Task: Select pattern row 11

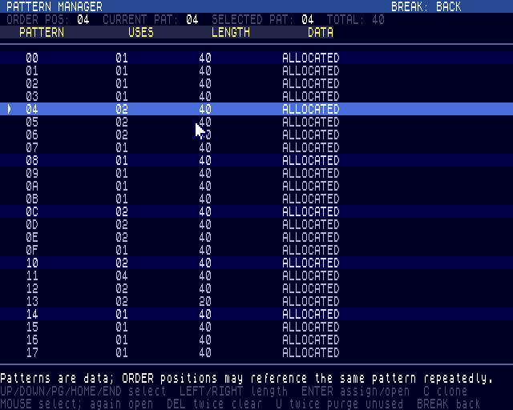Action: tap(256, 275)
